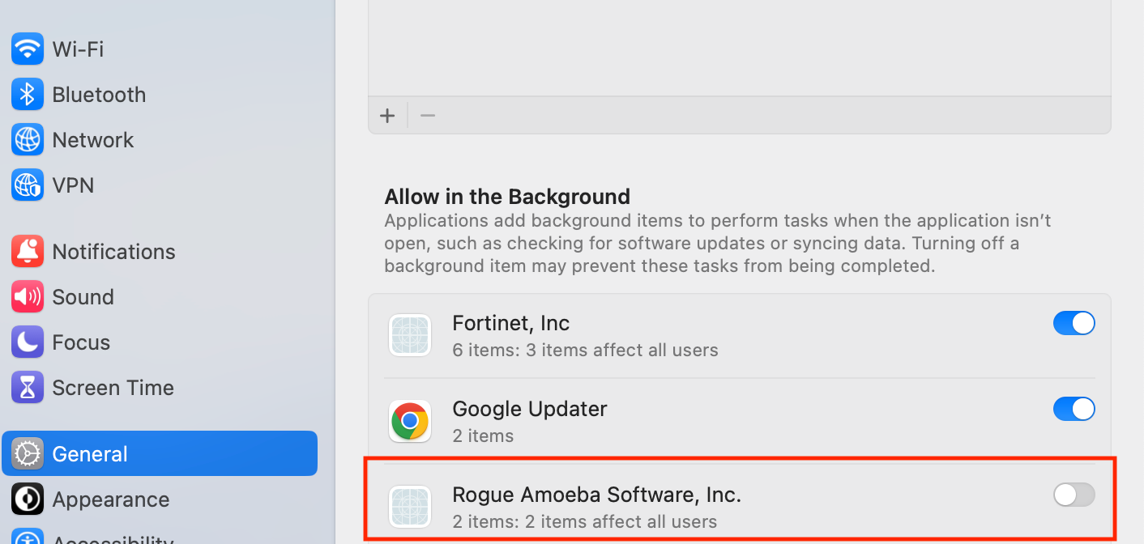Click inside the login items list box
The height and width of the screenshot is (544, 1144).
coord(740,49)
